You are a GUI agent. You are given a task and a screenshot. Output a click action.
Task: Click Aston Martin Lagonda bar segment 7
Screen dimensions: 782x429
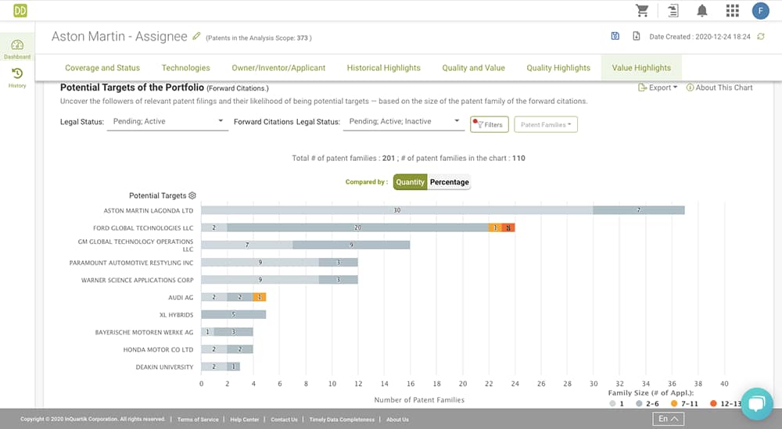(x=639, y=210)
